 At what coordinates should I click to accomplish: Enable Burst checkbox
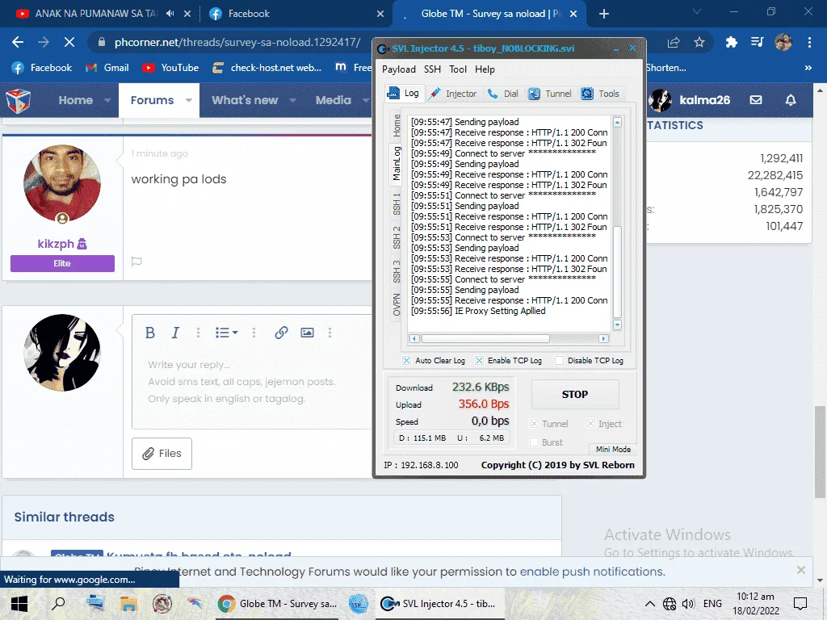535,442
